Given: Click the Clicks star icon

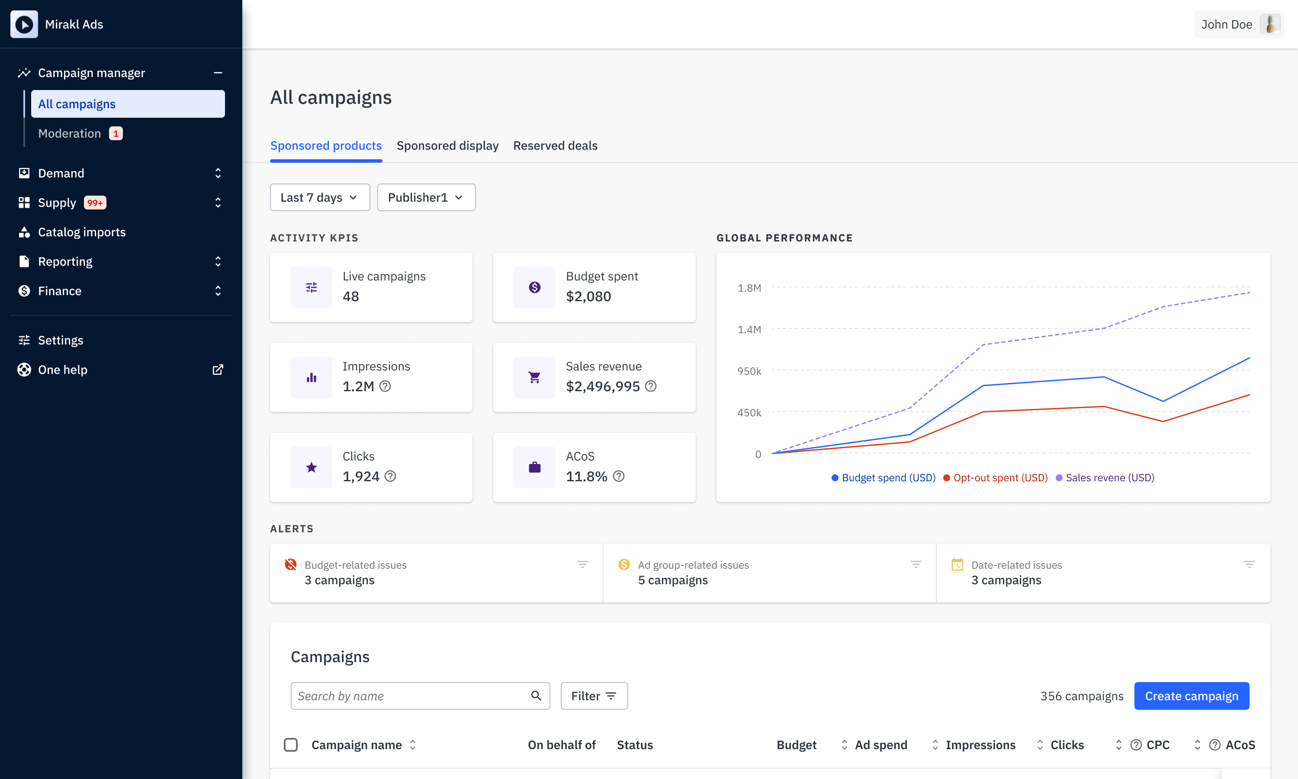Looking at the screenshot, I should 312,467.
